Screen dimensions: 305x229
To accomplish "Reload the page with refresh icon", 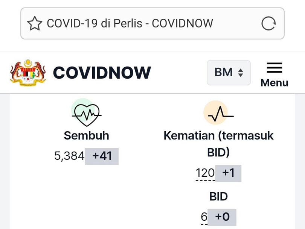I will click(268, 24).
